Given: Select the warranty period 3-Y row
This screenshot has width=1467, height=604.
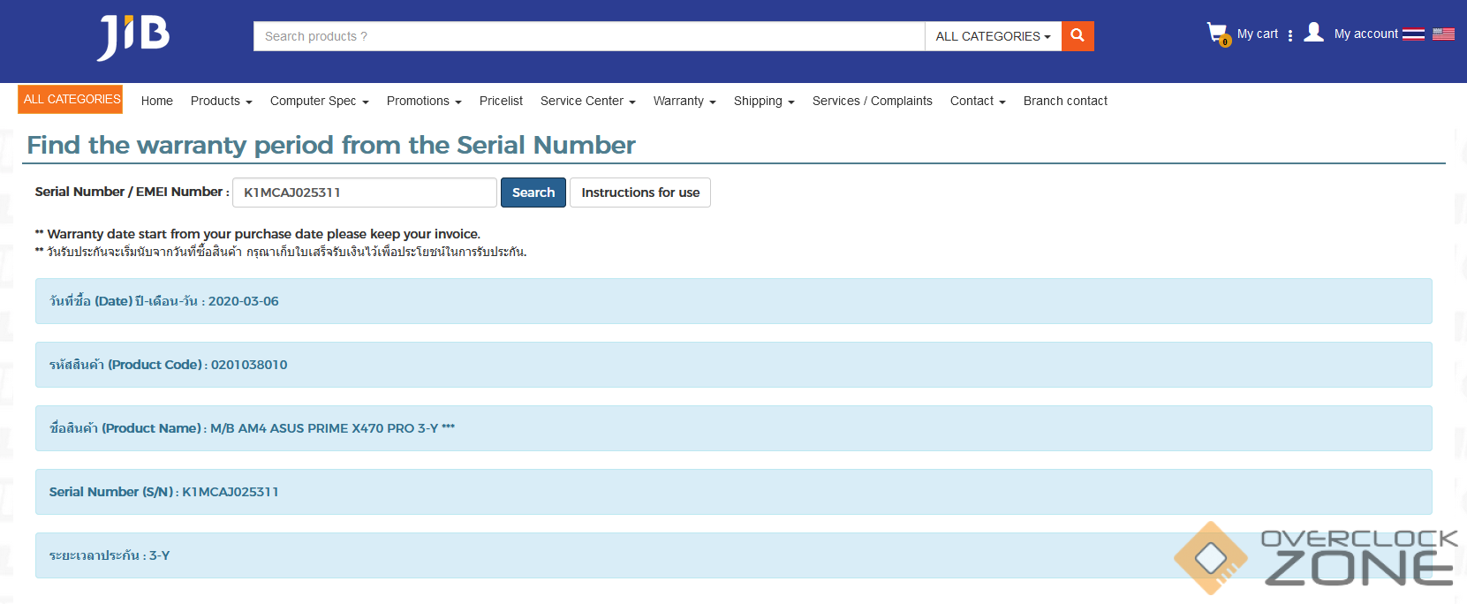Looking at the screenshot, I should pos(734,555).
